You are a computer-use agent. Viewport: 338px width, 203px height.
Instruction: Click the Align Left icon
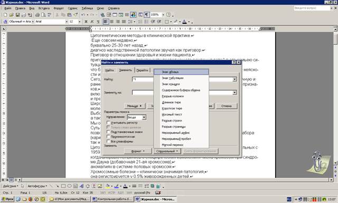106,22
